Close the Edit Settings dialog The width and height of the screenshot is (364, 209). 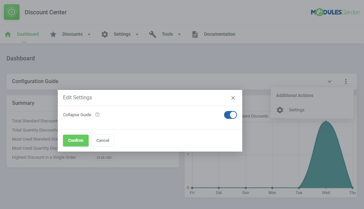pyautogui.click(x=233, y=98)
